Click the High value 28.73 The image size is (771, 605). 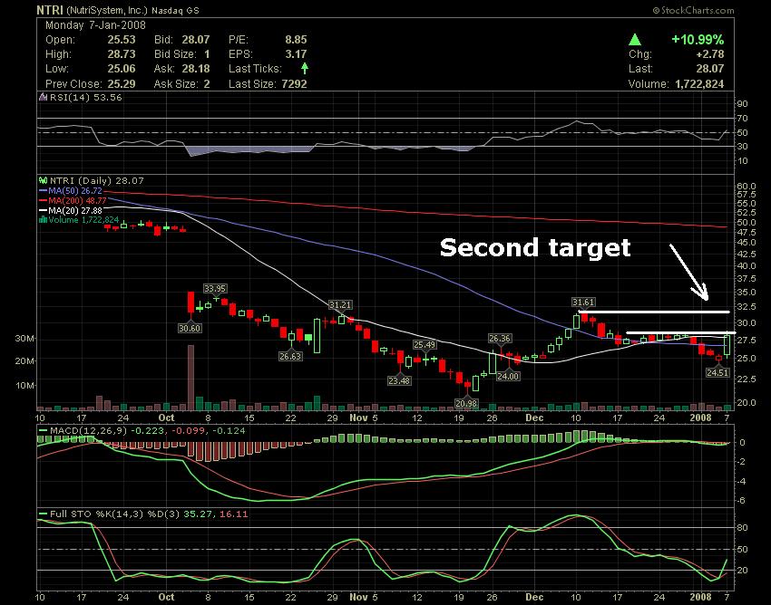tap(122, 54)
